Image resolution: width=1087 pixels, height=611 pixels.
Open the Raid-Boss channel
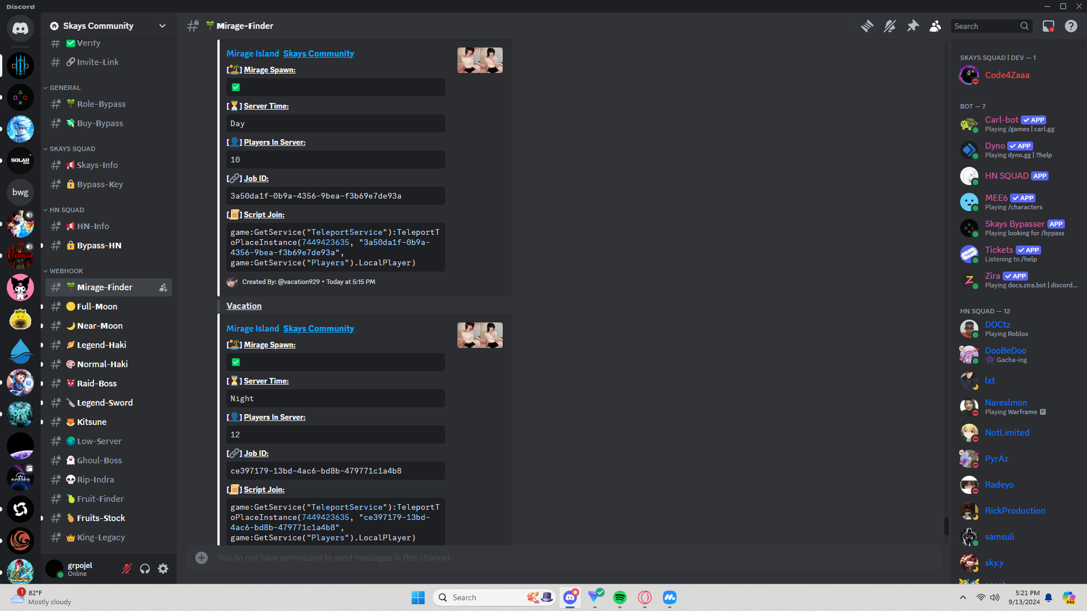tap(109, 384)
